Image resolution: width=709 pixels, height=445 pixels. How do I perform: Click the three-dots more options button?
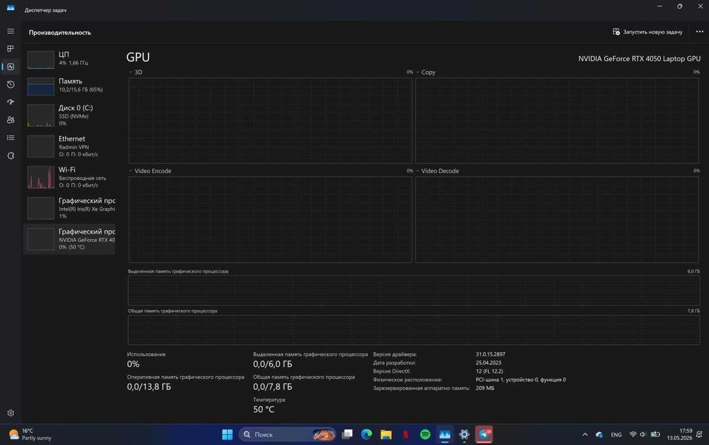pos(699,32)
